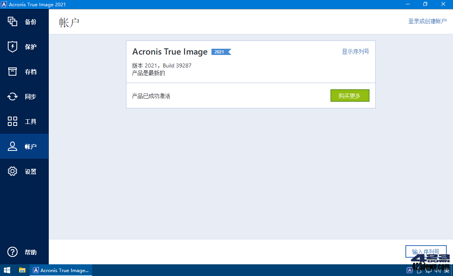Toggle the 英 input language indicator
The width and height of the screenshot is (453, 276).
446,270
